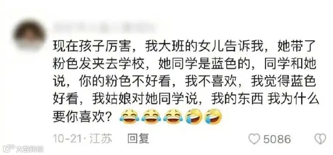Click the broken heart dislike icon
Screen dimensions: 333x155
320,139
